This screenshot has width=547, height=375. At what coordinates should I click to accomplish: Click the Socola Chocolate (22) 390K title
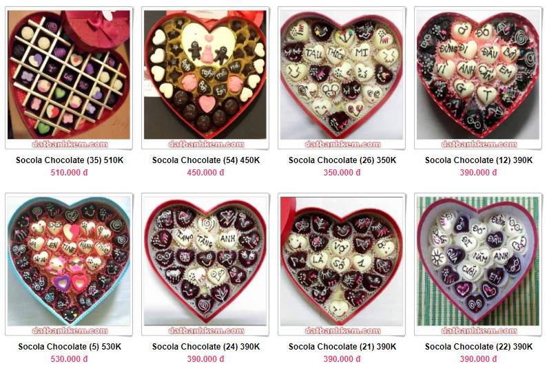(x=479, y=347)
